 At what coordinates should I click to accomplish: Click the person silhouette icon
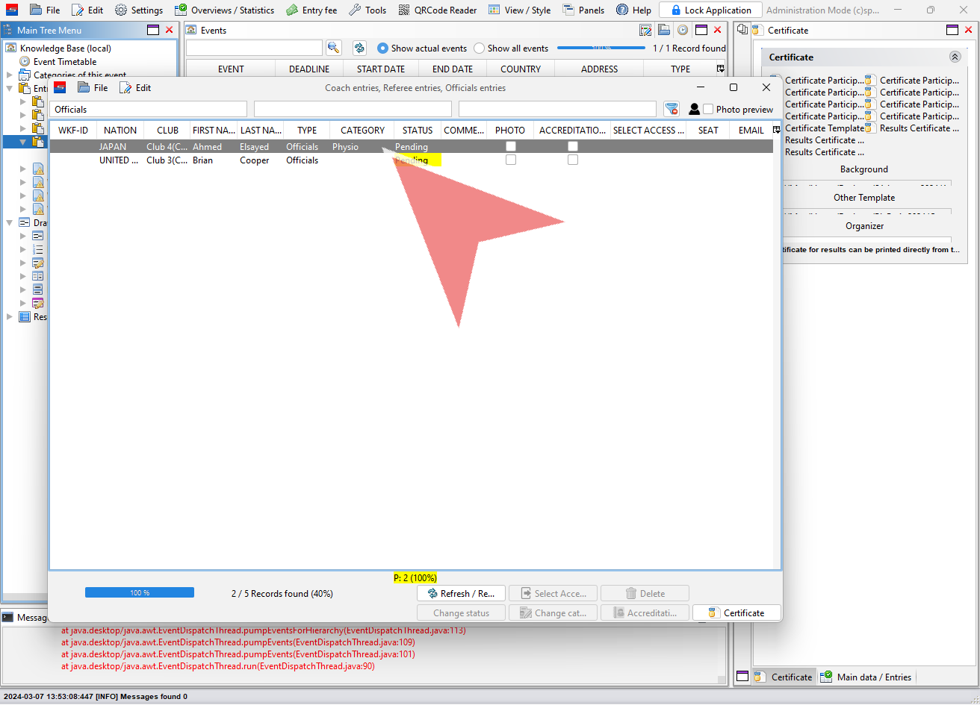pos(694,109)
